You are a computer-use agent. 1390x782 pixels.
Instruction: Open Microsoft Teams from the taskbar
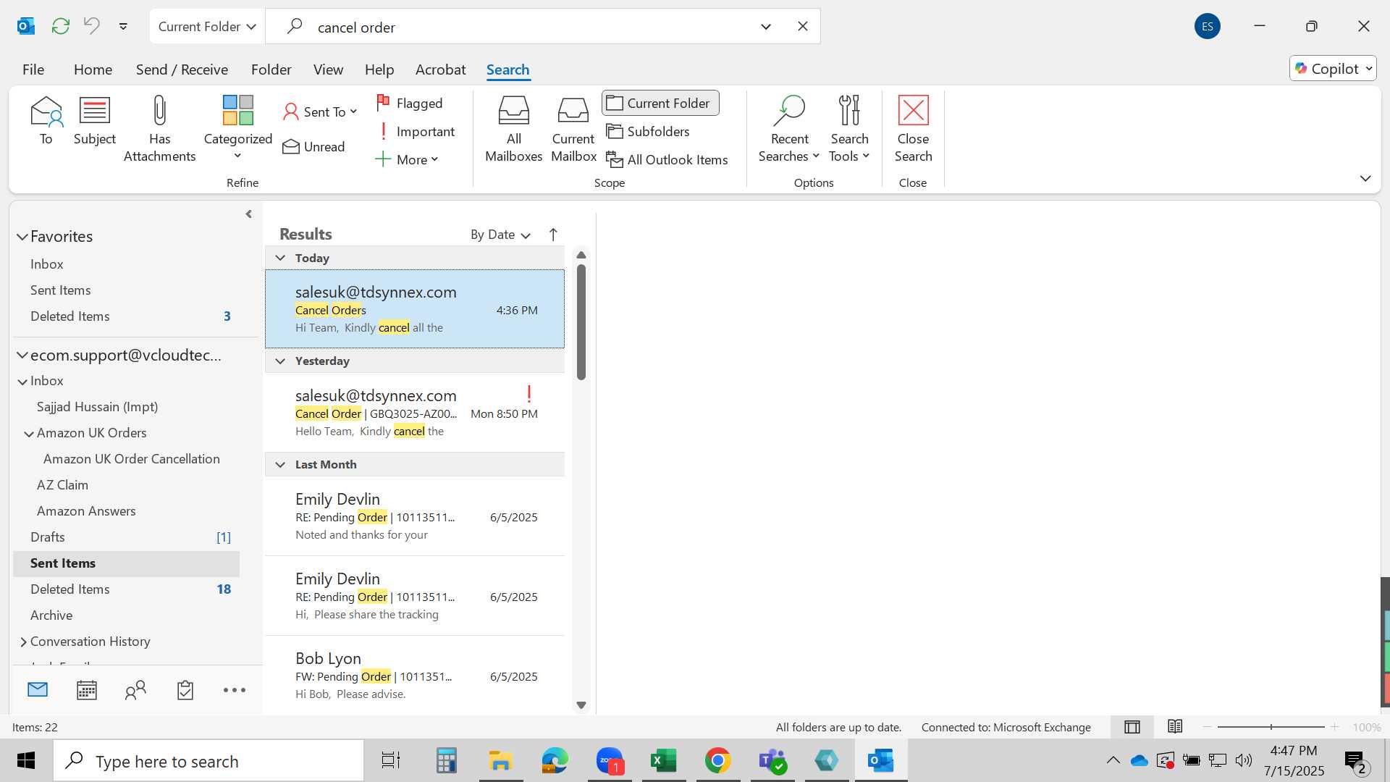coord(772,761)
